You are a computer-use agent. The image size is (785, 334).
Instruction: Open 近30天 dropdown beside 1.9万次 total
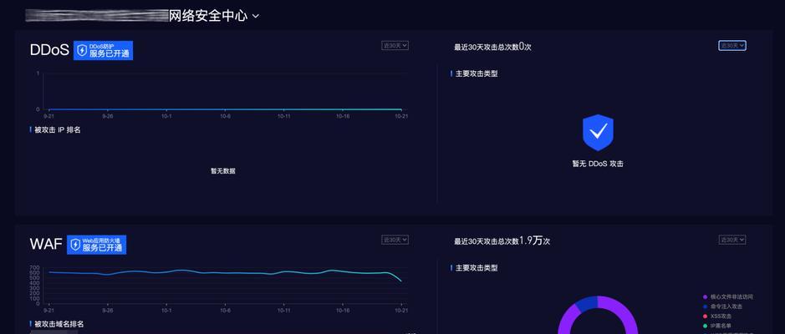click(x=732, y=240)
